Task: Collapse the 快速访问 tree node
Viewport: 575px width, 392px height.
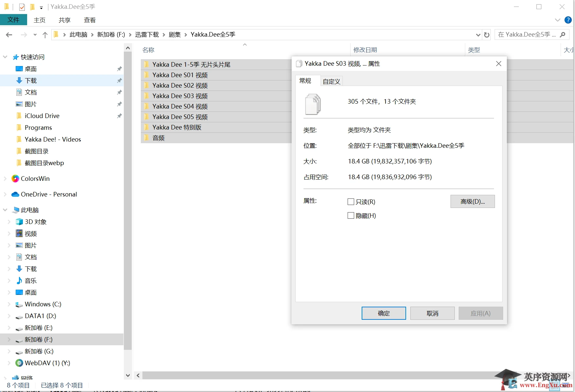Action: pyautogui.click(x=5, y=57)
